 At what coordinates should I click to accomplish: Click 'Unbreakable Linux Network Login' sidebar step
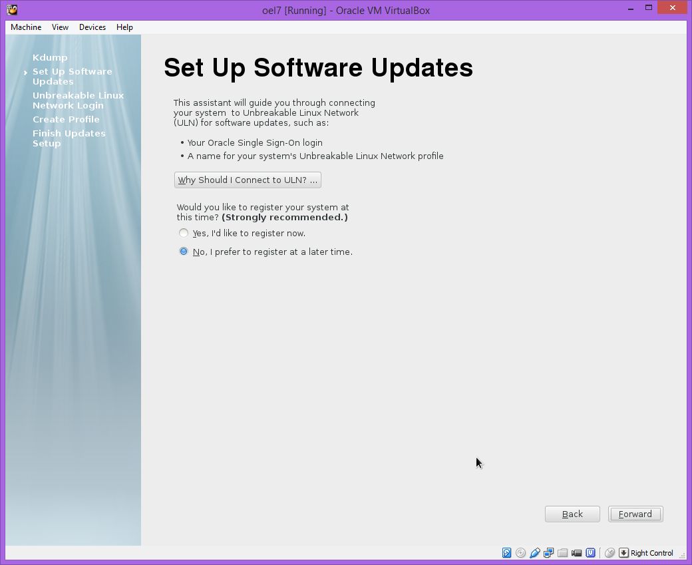pyautogui.click(x=78, y=100)
